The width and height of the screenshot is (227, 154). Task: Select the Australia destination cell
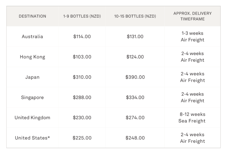tap(33, 37)
